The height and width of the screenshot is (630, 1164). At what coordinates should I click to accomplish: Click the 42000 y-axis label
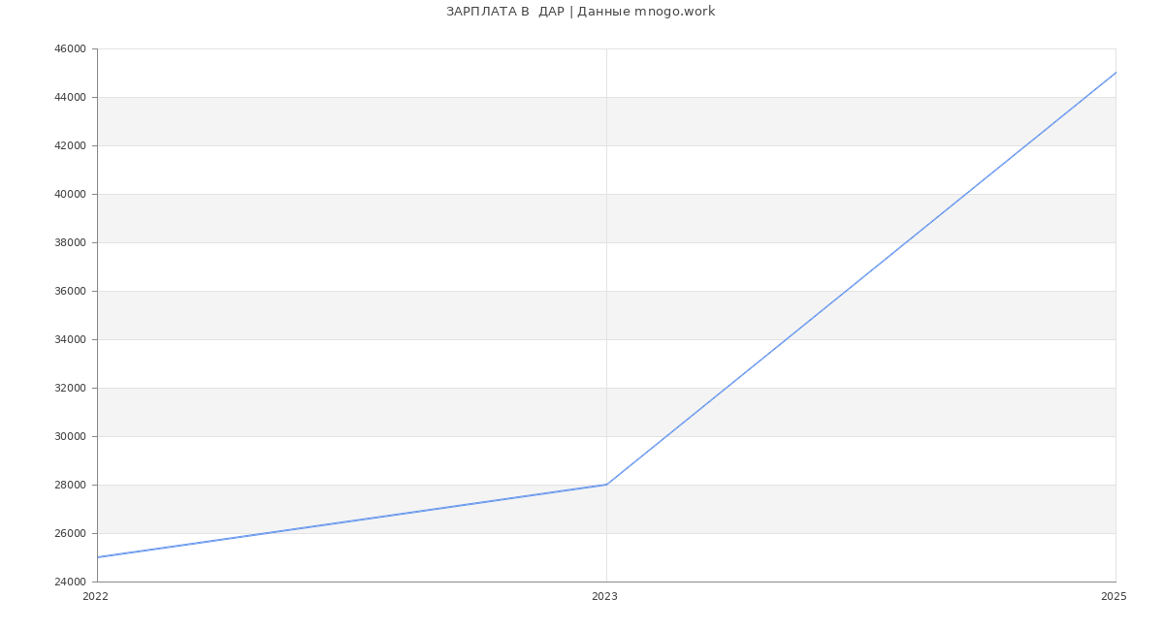[71, 145]
